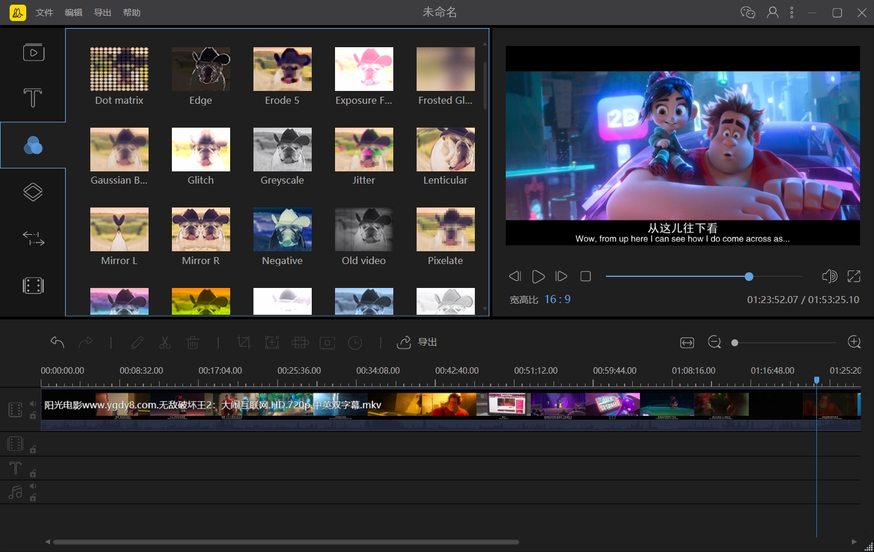Lock the text track
This screenshot has width=874, height=552.
33,473
